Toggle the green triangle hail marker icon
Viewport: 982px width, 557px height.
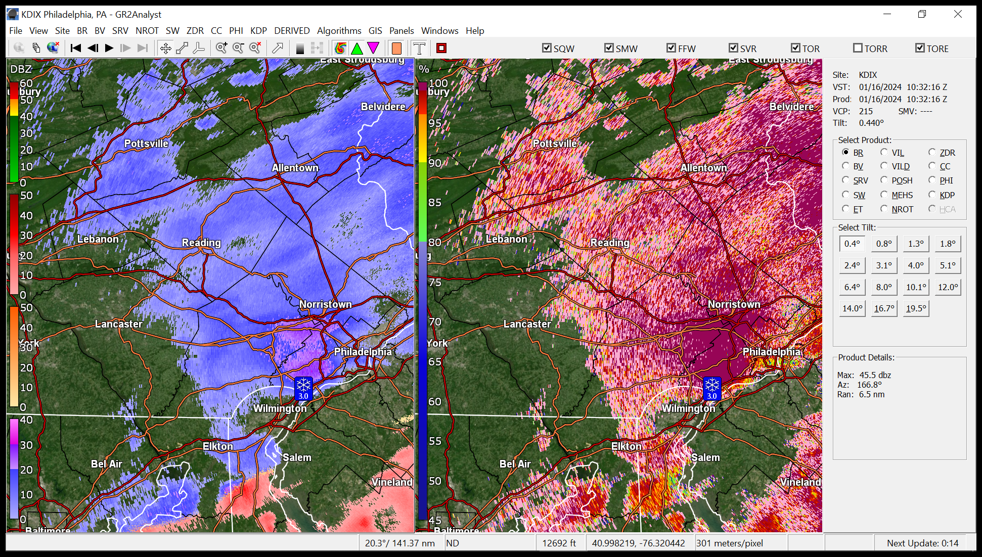click(357, 48)
